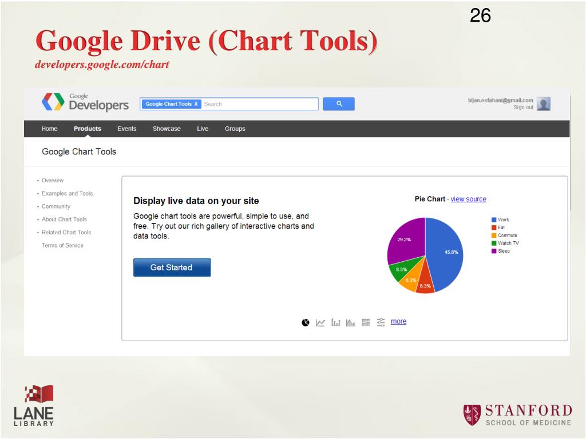The height and width of the screenshot is (439, 586).
Task: Select the area chart type icon
Action: pyautogui.click(x=351, y=322)
